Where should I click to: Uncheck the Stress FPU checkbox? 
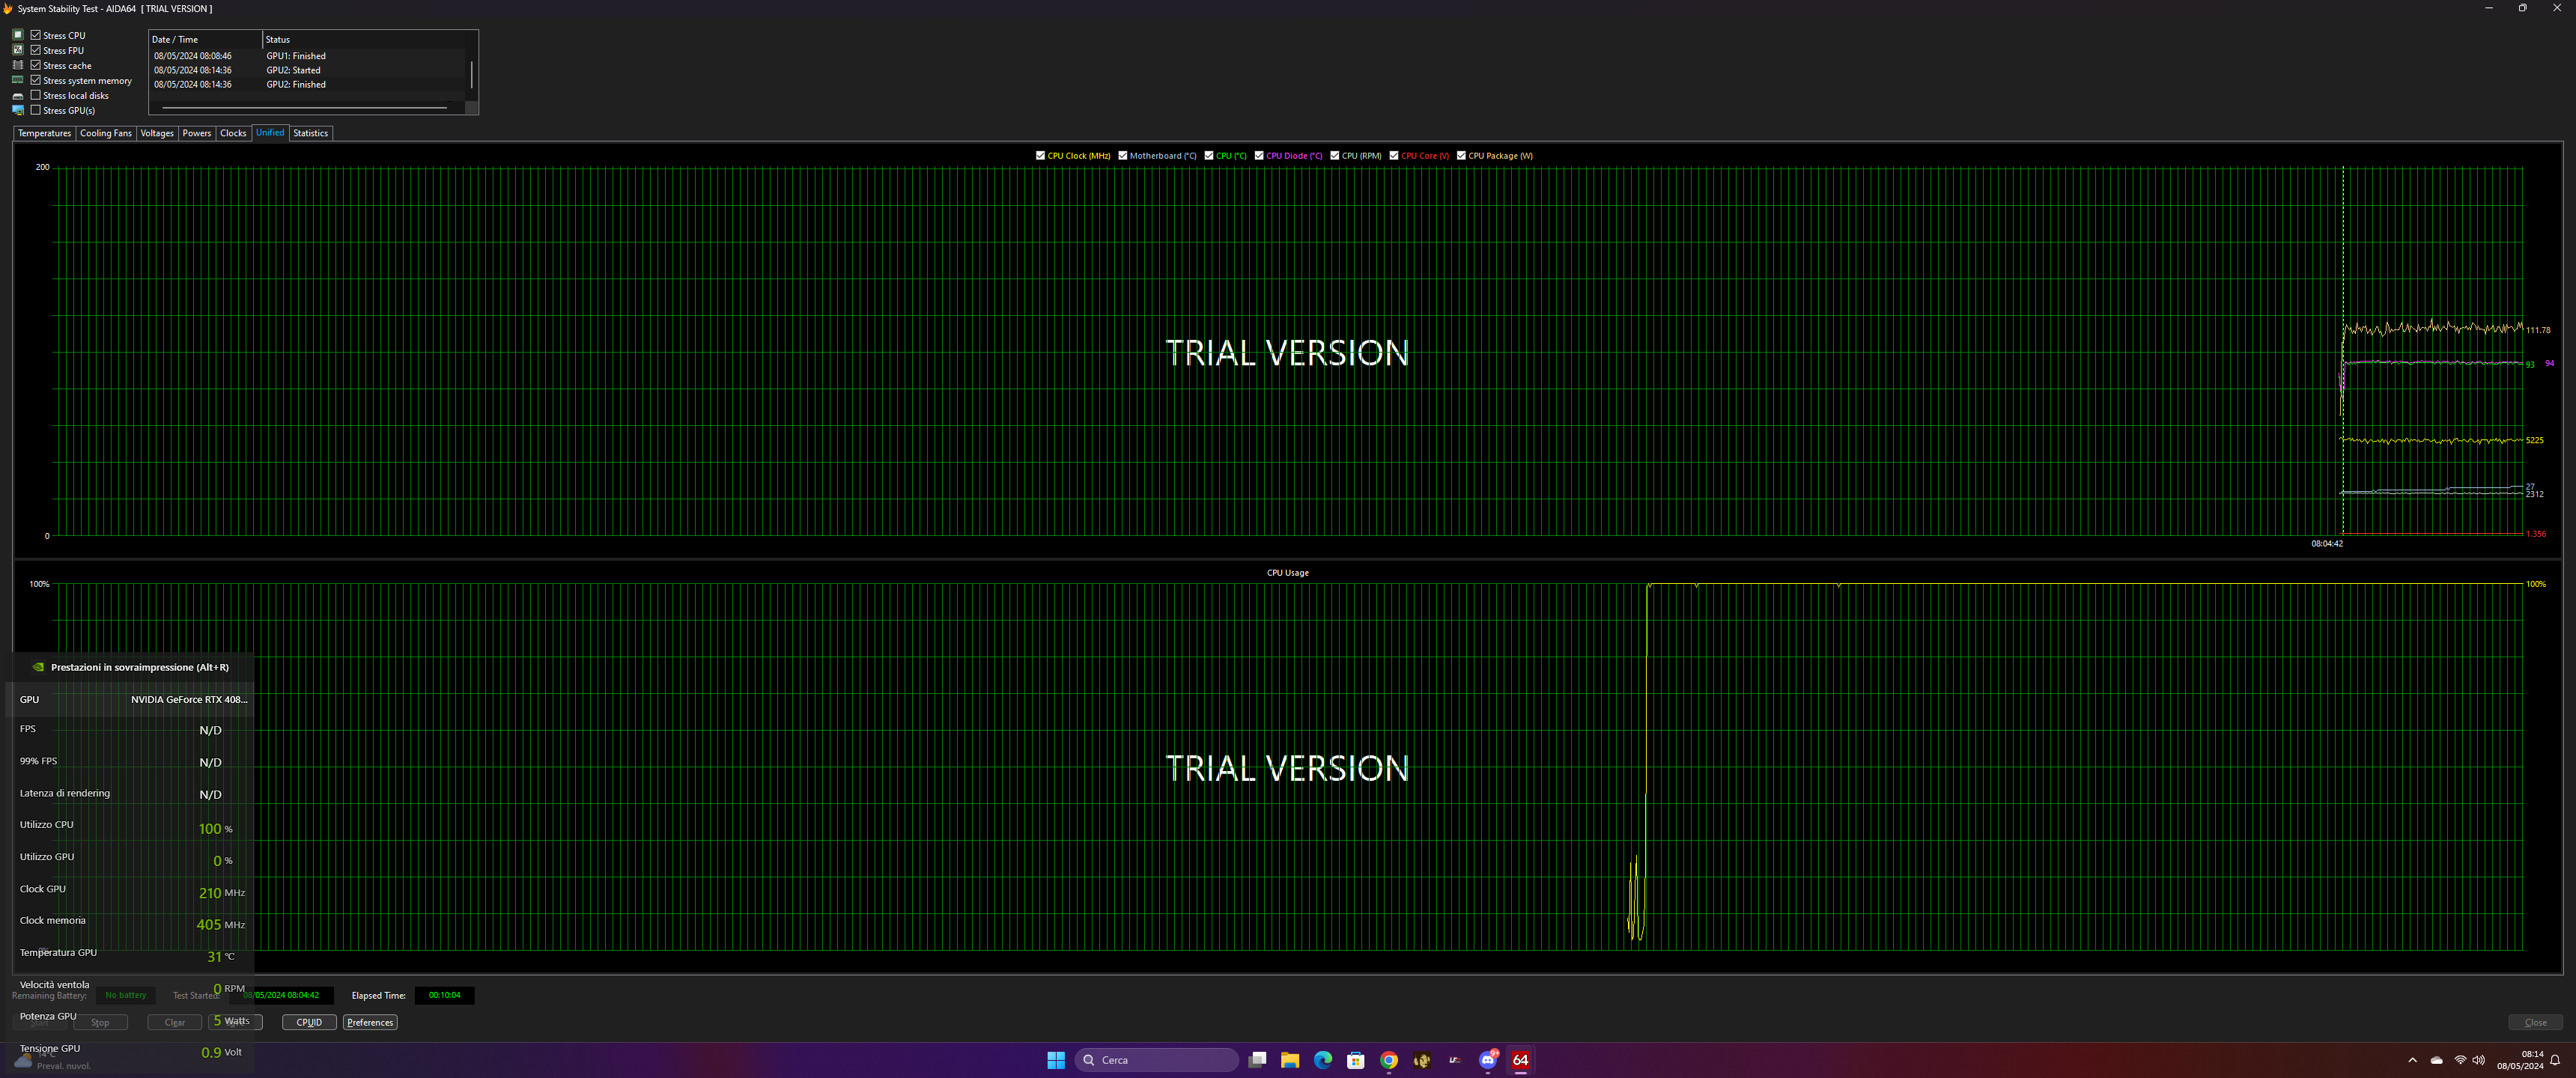click(36, 50)
